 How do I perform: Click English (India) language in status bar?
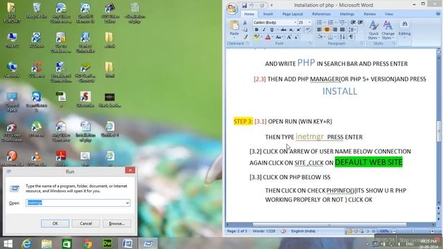tap(303, 231)
